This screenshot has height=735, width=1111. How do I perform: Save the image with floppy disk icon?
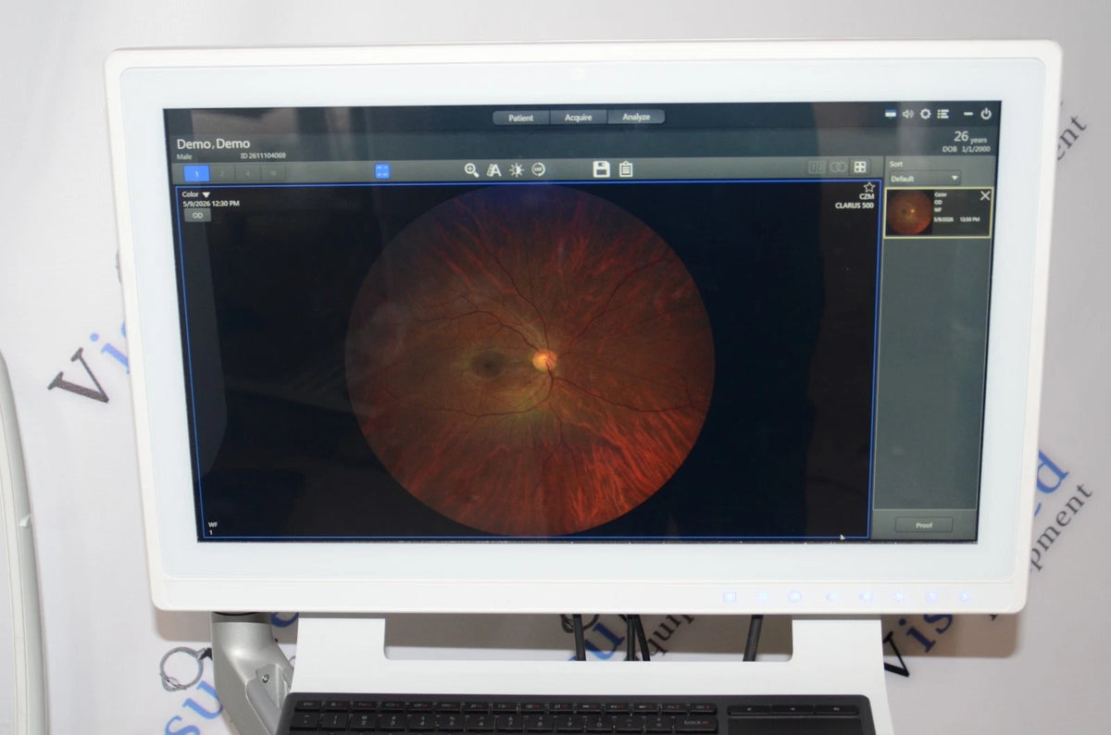tap(601, 168)
